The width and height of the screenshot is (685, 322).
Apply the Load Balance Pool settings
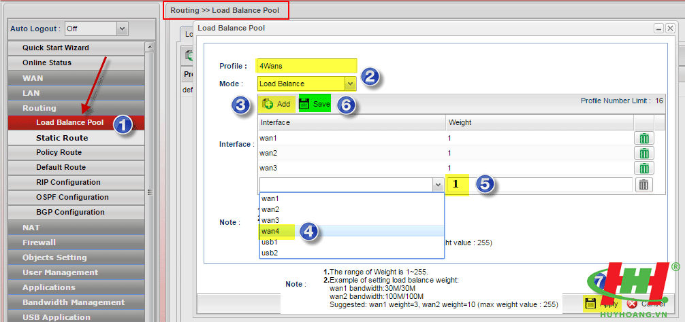tap(601, 304)
